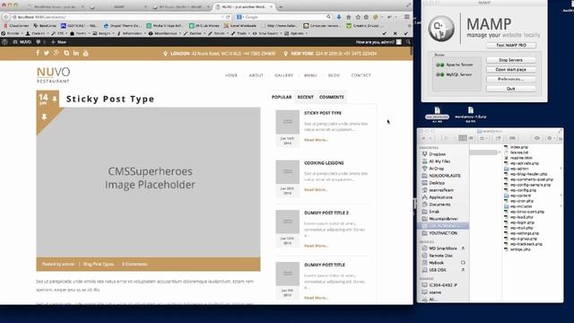Open Finder action gear dropdown
The height and width of the screenshot is (323, 574).
[551, 138]
